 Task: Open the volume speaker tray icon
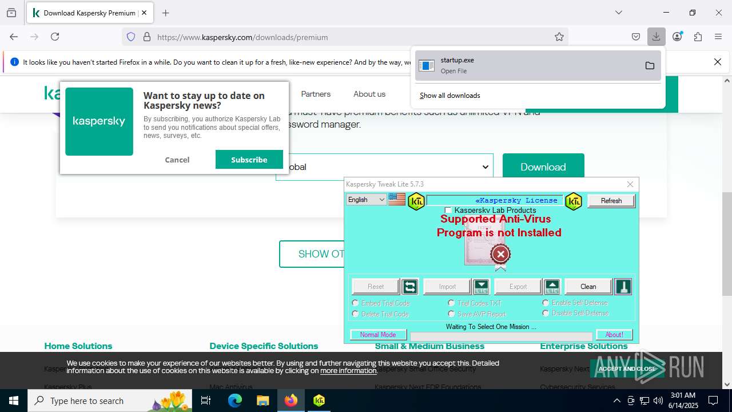658,401
